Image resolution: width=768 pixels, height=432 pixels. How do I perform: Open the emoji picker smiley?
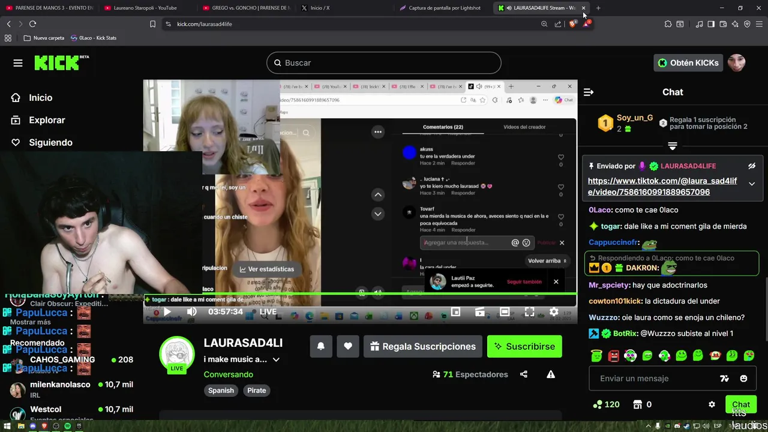(x=744, y=379)
